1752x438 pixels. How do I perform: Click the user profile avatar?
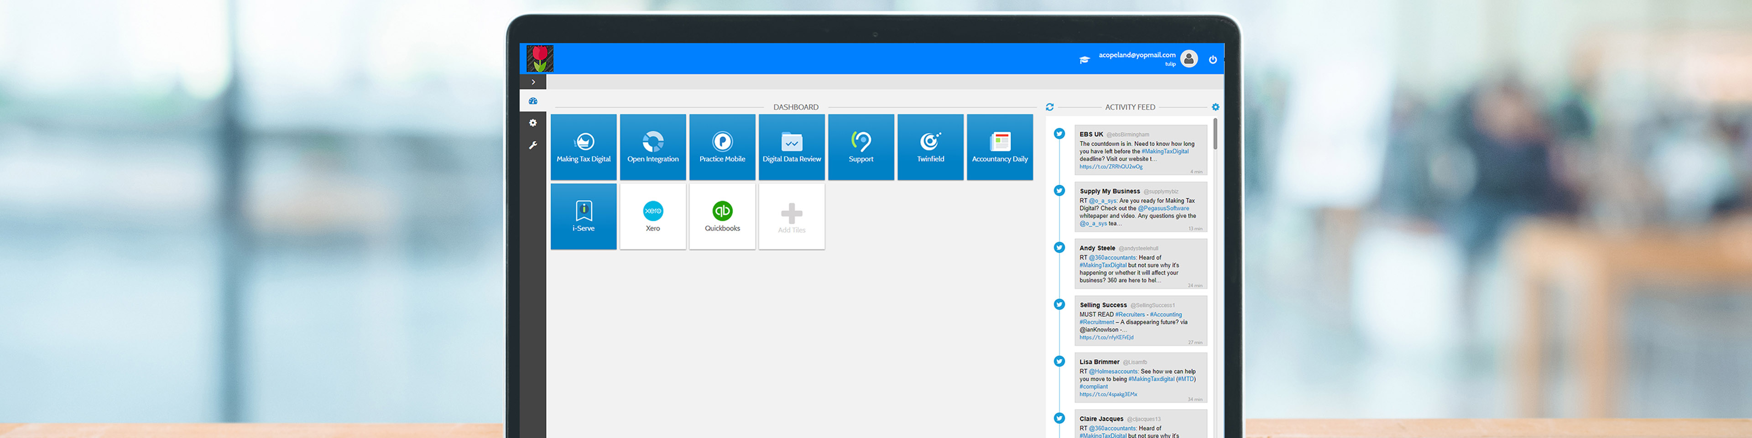click(1189, 59)
